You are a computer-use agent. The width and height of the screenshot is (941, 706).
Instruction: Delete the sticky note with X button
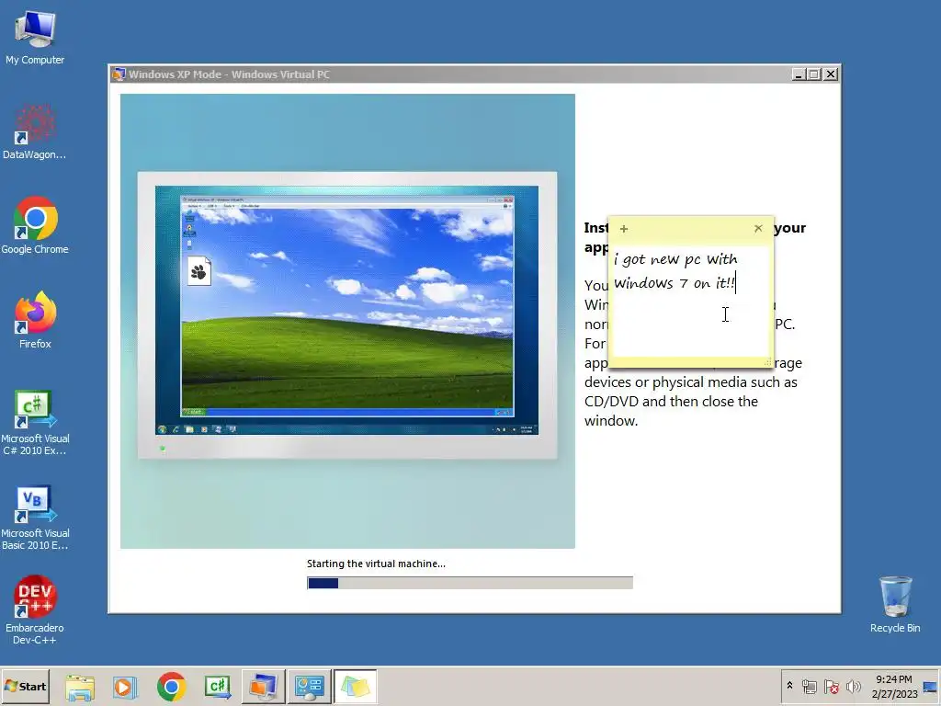tap(758, 228)
